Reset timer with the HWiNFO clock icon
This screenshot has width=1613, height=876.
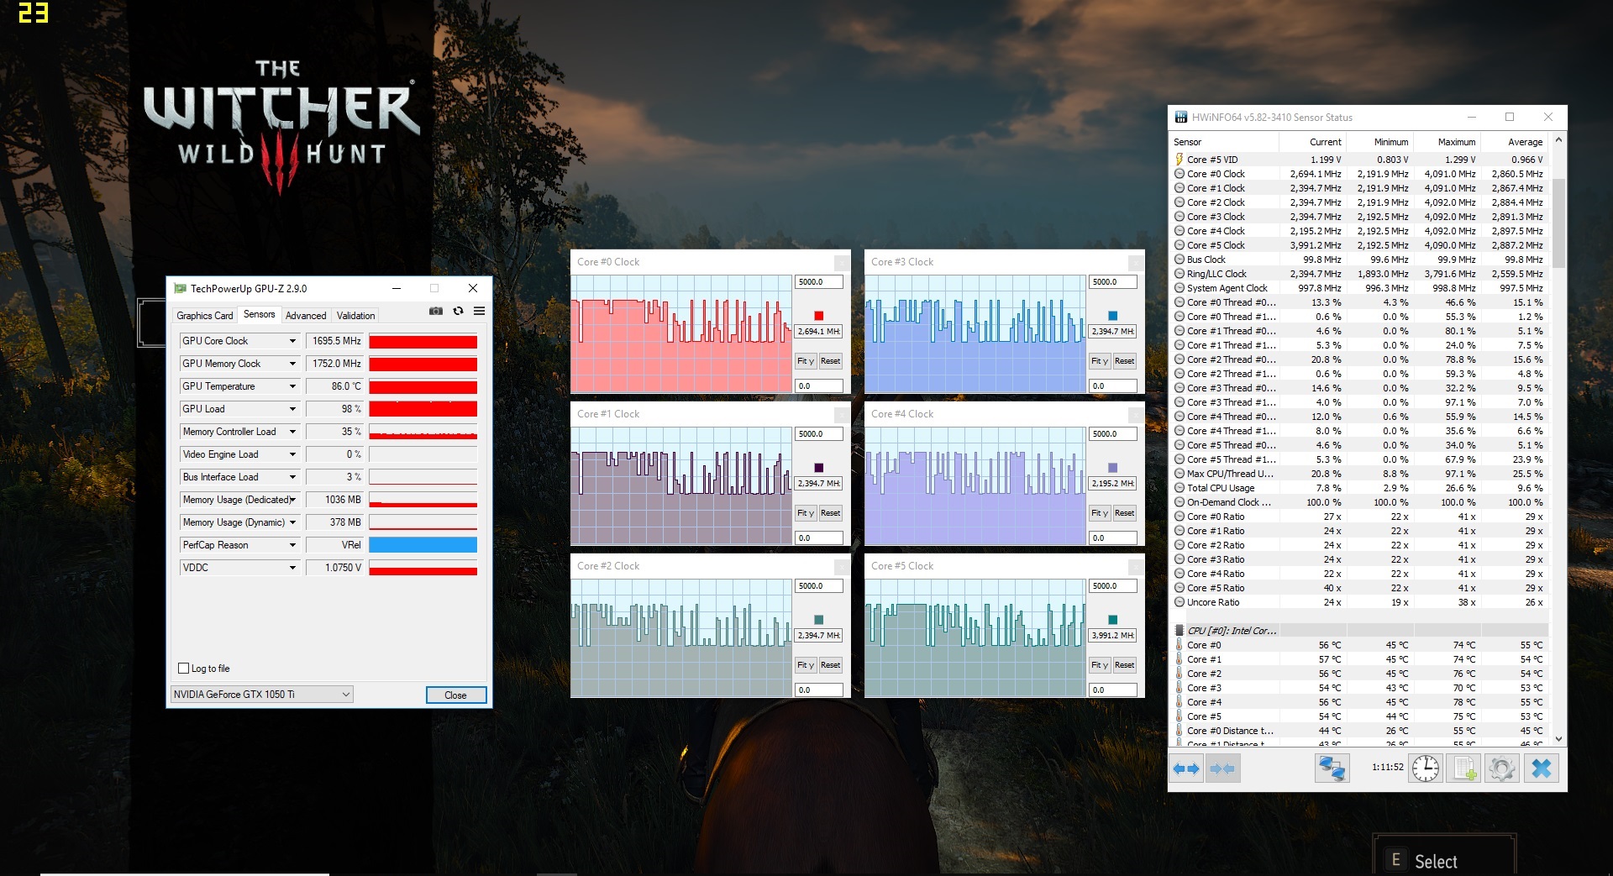coord(1426,768)
